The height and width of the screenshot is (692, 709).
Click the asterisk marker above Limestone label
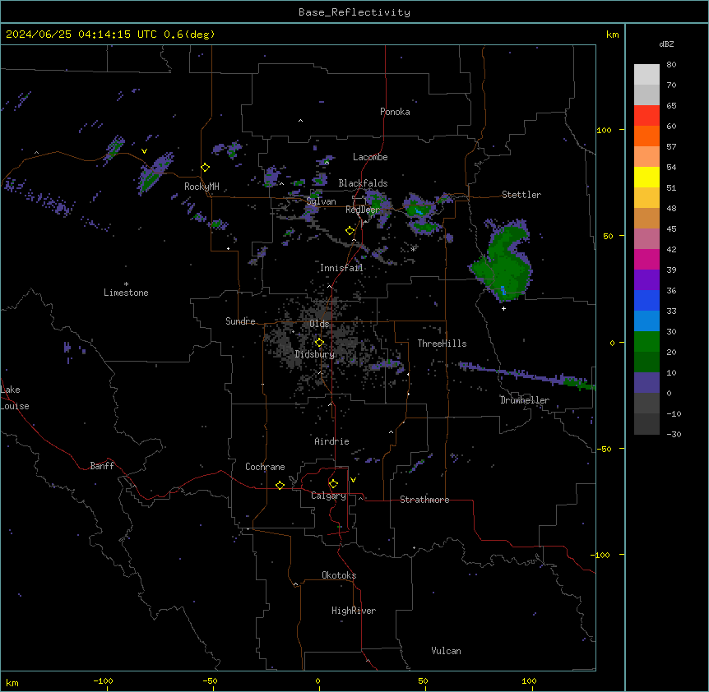(126, 284)
